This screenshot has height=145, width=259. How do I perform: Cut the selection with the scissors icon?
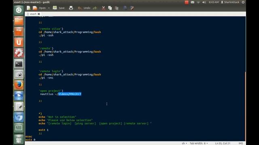click(x=104, y=8)
